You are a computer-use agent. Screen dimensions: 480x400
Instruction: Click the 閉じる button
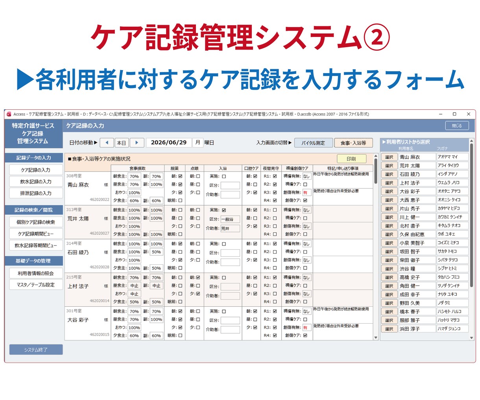(457, 125)
